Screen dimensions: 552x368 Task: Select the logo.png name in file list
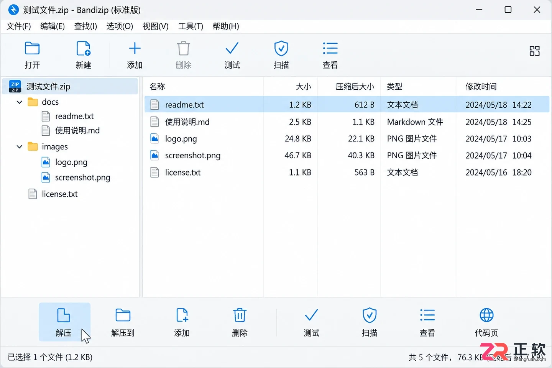181,139
